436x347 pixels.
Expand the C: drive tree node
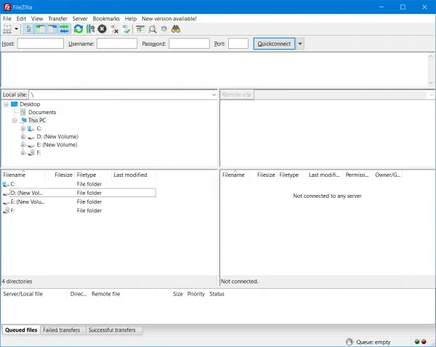(x=23, y=129)
